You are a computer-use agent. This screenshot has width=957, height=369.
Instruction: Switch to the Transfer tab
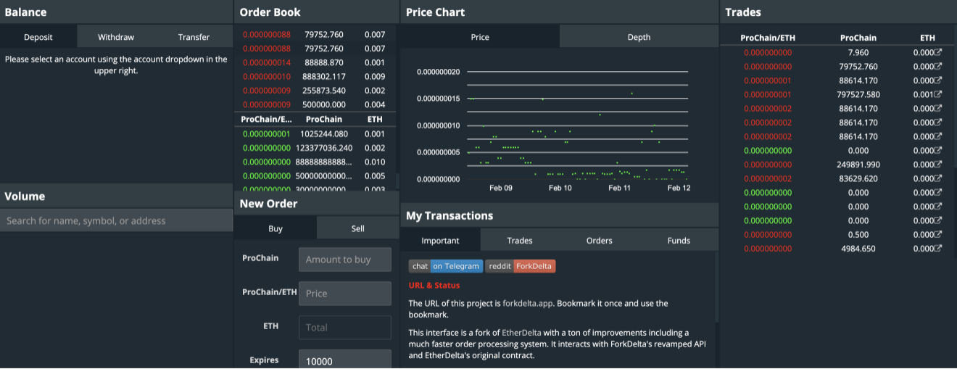tap(194, 37)
